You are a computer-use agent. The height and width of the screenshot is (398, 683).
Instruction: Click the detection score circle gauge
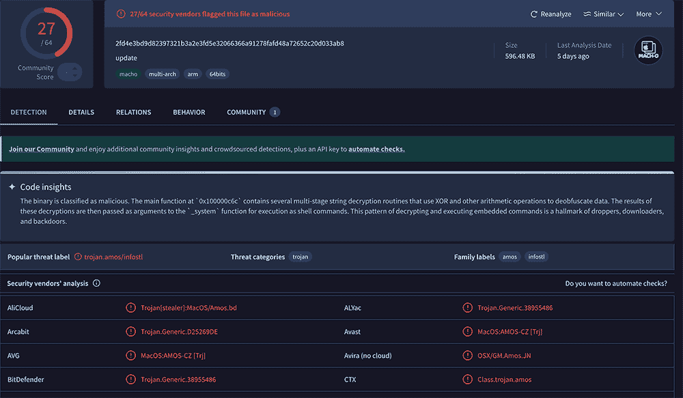[x=46, y=32]
